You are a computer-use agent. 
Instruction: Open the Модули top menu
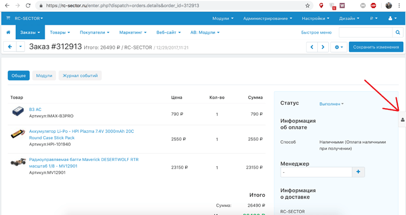(x=222, y=18)
